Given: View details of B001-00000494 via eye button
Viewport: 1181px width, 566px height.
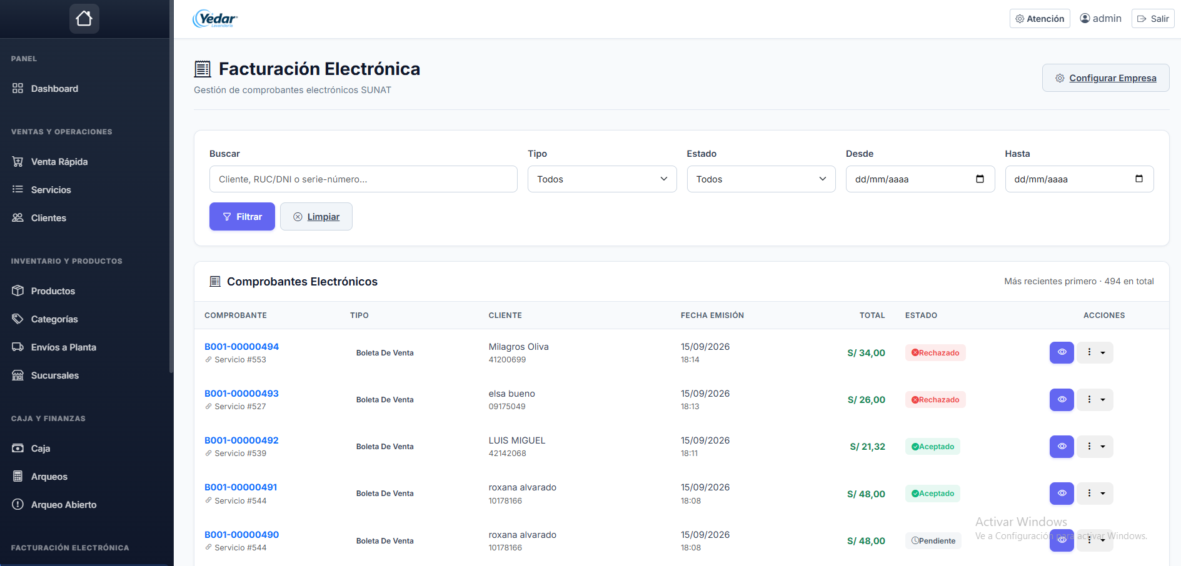Looking at the screenshot, I should [x=1062, y=352].
